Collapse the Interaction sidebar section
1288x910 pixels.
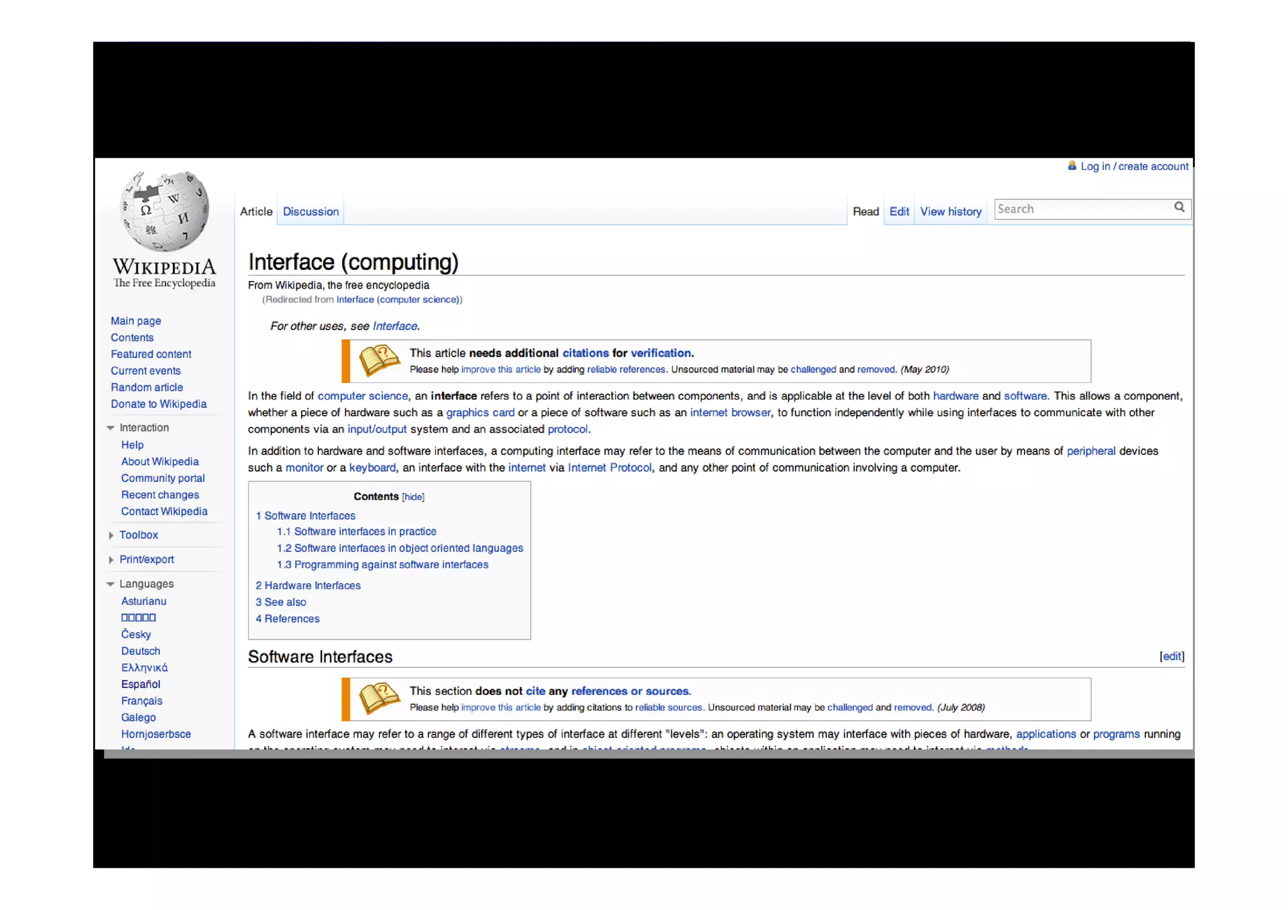pos(110,428)
